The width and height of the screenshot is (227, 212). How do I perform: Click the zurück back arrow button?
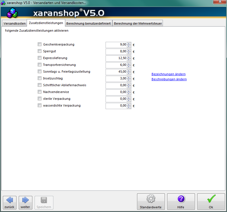pyautogui.click(x=10, y=203)
